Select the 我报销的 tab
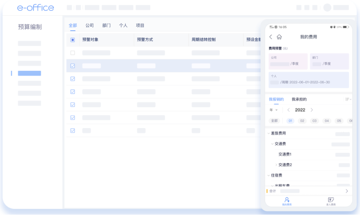The image size is (360, 215). [x=276, y=99]
